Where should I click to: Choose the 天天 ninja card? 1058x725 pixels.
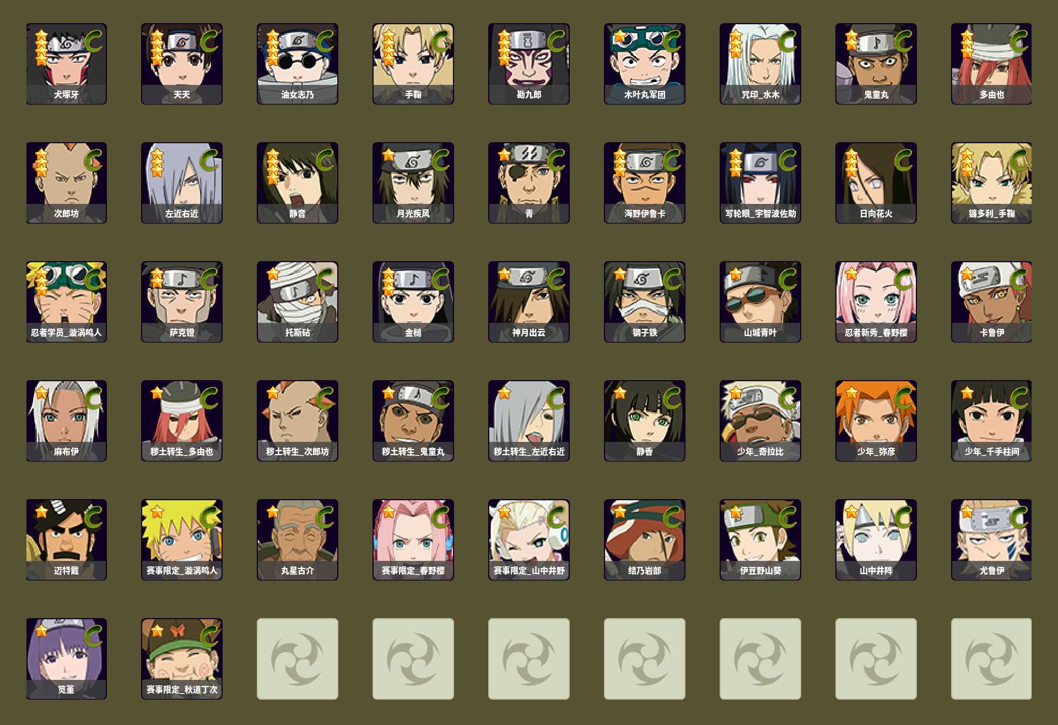point(182,63)
